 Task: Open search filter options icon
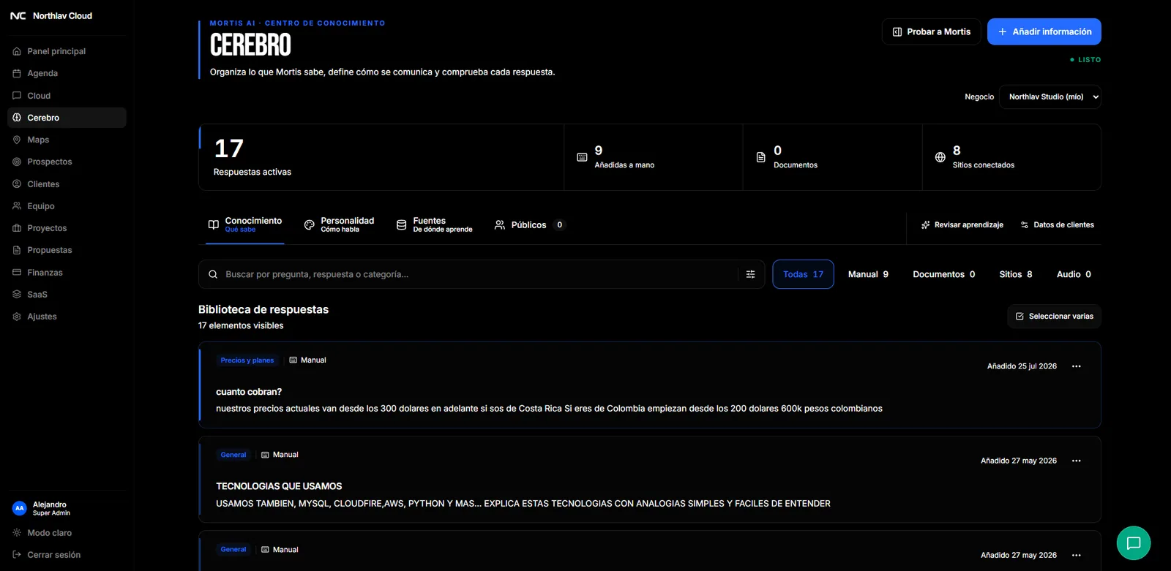pyautogui.click(x=750, y=274)
